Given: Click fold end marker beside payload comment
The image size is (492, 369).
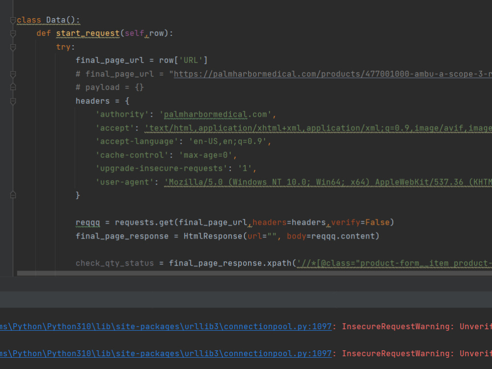Looking at the screenshot, I should click(x=13, y=87).
